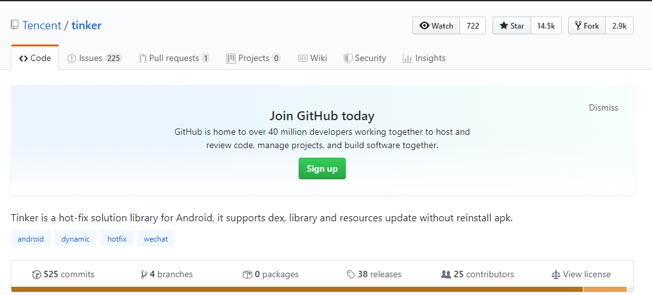The width and height of the screenshot is (652, 295).
Task: View the 525 commits history
Action: point(63,274)
